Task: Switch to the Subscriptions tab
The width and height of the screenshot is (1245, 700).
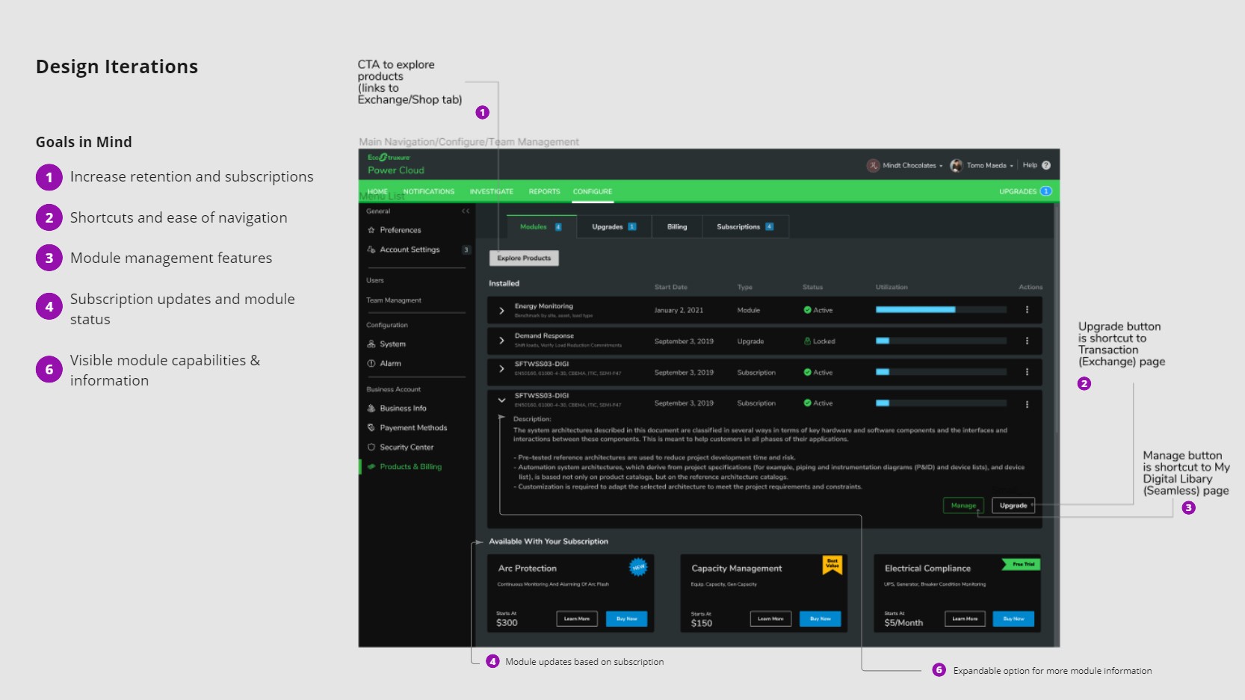Action: 745,227
